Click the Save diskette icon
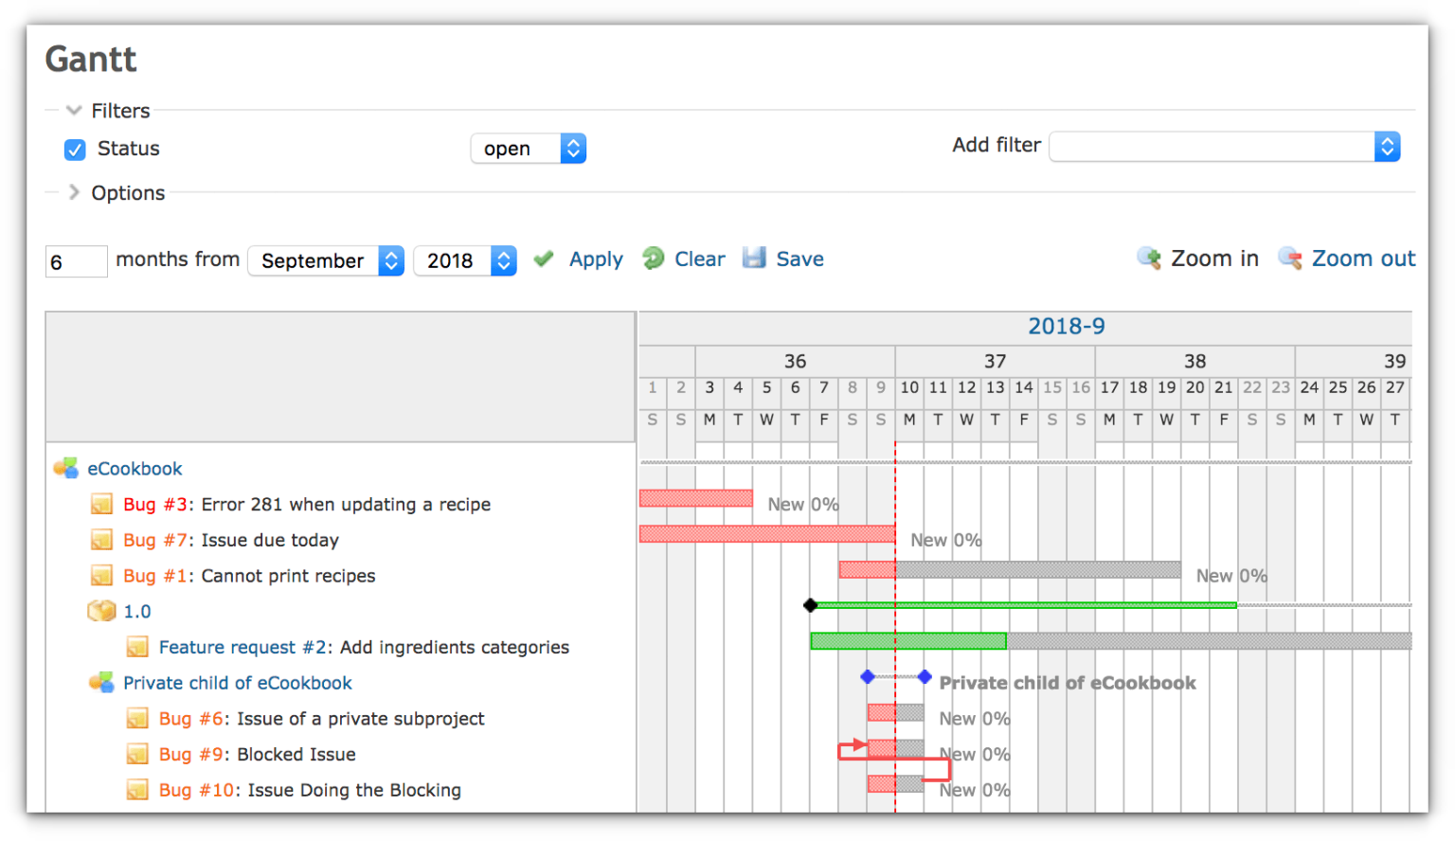The image size is (1455, 841). pyautogui.click(x=754, y=257)
